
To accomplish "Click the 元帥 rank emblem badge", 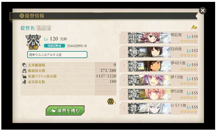I will (33, 42).
